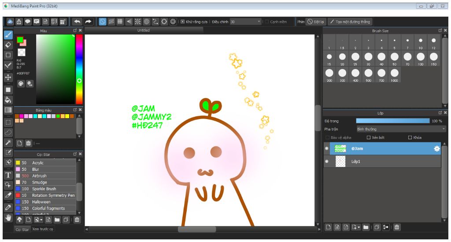Delete brush with trash icon in Cọ panel
Screen dimensions: 451x242
tap(77, 220)
